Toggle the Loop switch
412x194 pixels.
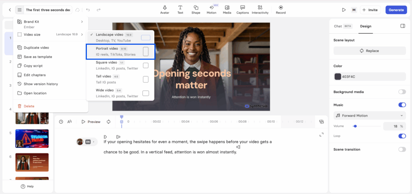click(x=402, y=136)
